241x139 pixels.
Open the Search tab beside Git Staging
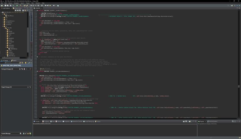click(x=14, y=60)
